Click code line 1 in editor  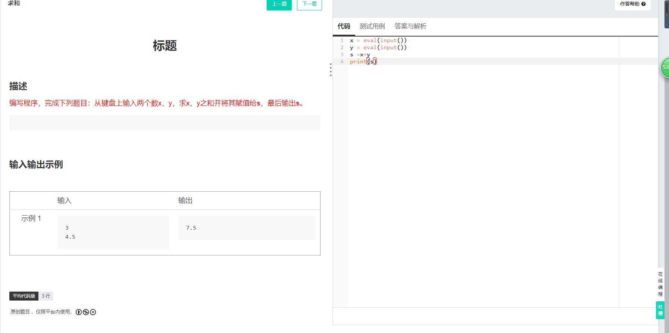coord(378,40)
